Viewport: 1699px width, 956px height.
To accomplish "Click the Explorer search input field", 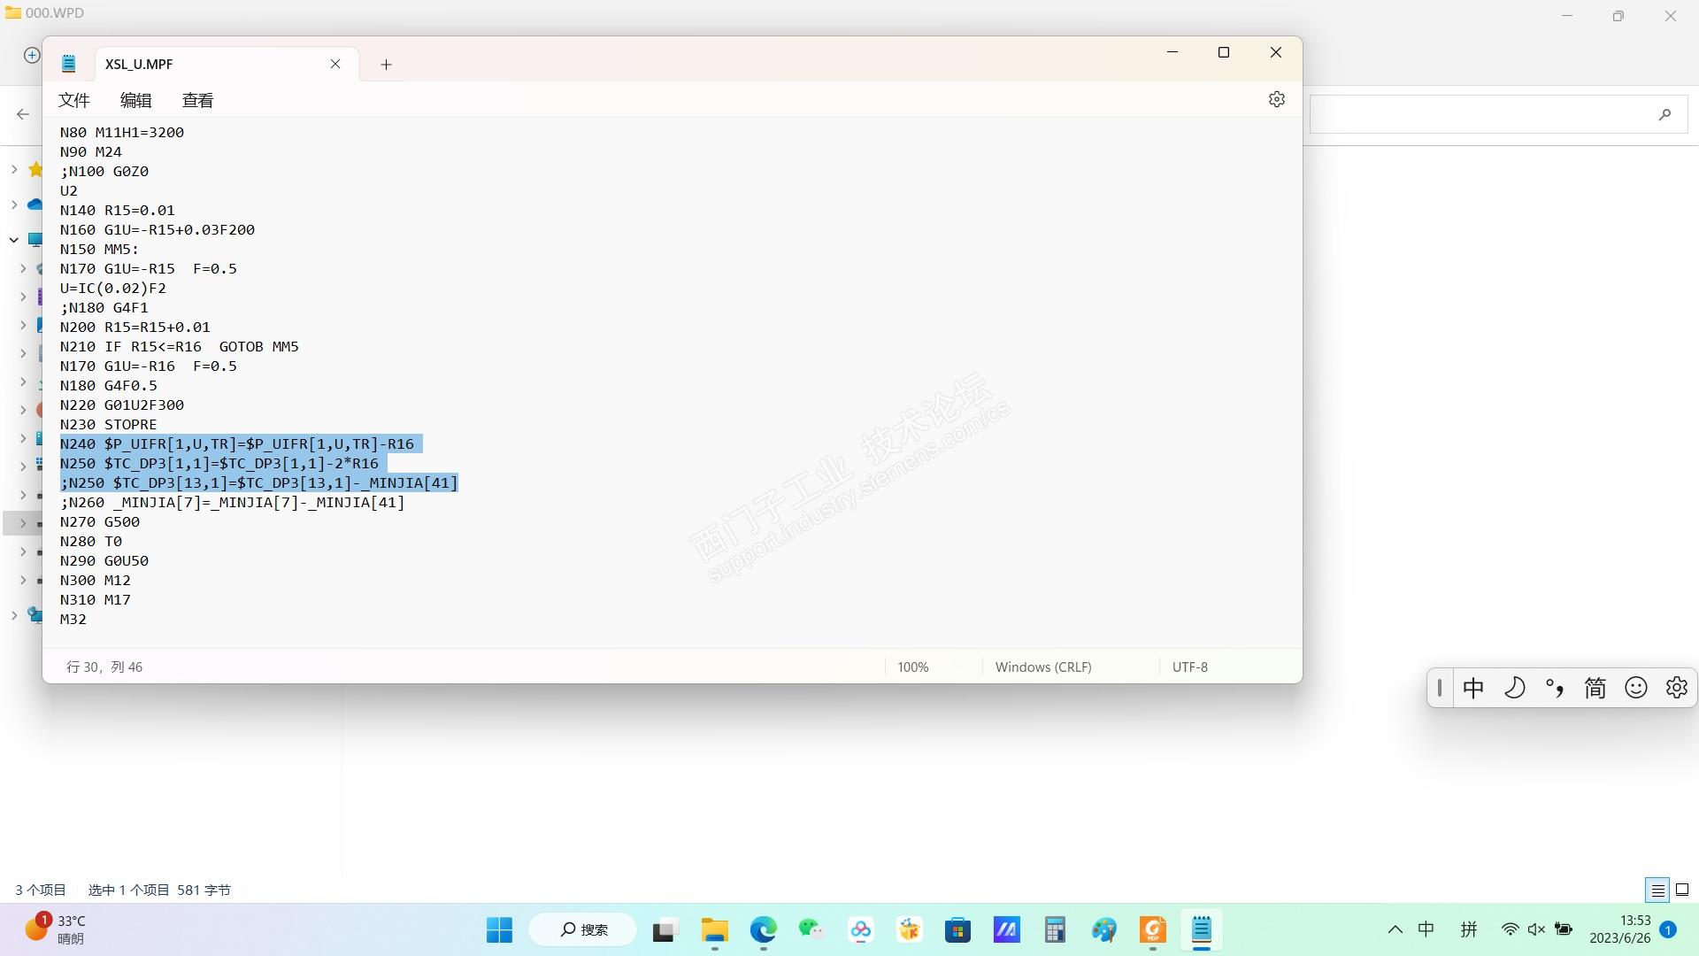I will [1478, 114].
